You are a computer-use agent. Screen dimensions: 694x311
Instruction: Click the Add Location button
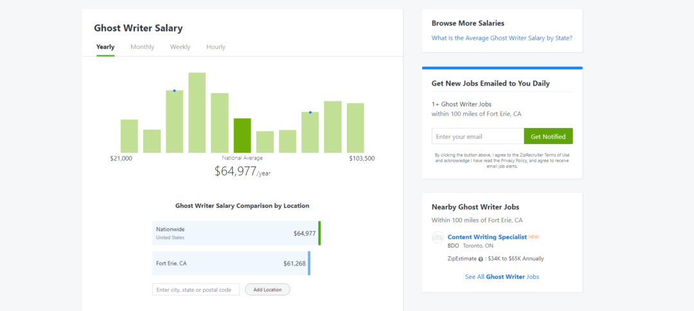(x=267, y=290)
